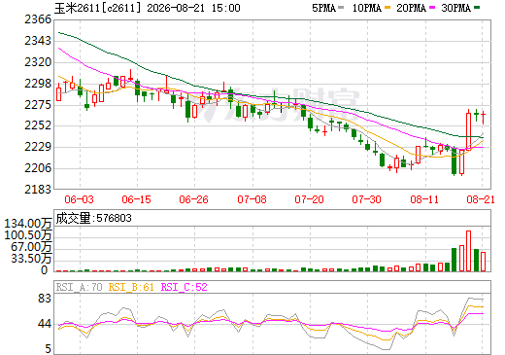Click the tallest red volume bar
Viewport: 505px width, 355px height.
pyautogui.click(x=468, y=251)
